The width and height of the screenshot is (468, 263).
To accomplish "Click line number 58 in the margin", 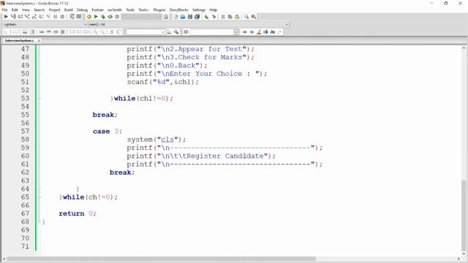I will click(25, 140).
